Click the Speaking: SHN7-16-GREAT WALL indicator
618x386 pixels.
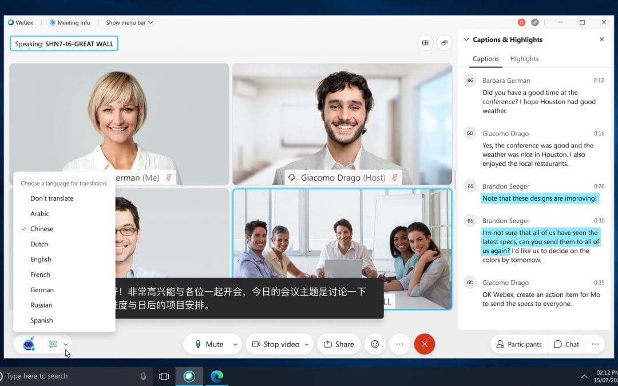pos(64,43)
